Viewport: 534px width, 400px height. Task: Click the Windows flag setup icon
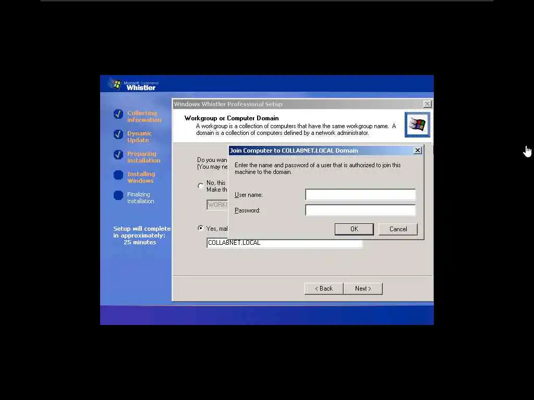point(418,124)
